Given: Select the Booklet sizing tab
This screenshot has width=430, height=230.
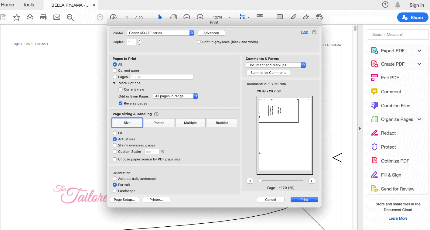Looking at the screenshot, I should [x=222, y=123].
